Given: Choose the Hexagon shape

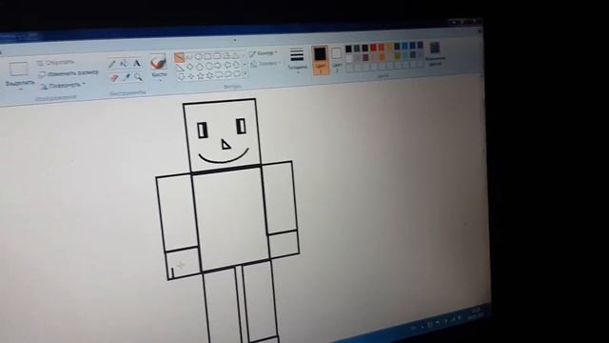Looking at the screenshot, I should point(209,66).
